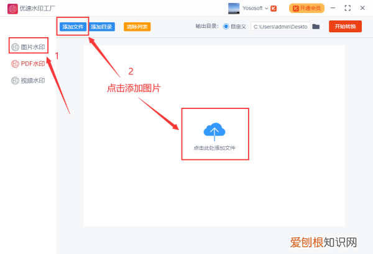Click the 输出目录 label
Image resolution: width=373 pixels, height=254 pixels.
click(x=207, y=26)
